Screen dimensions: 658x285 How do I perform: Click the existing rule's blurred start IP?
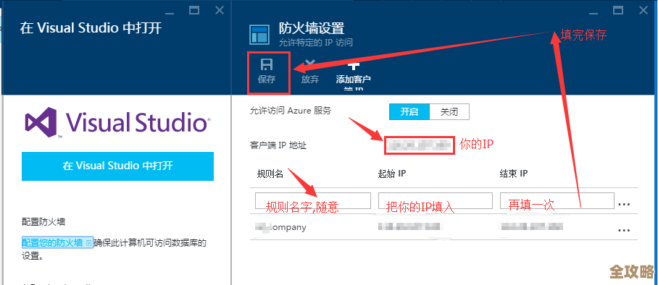point(409,226)
